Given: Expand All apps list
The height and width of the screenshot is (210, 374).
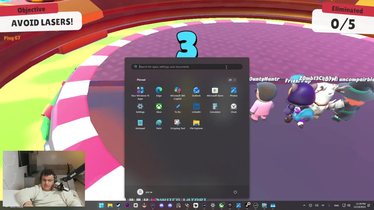Looking at the screenshot, I should point(232,80).
